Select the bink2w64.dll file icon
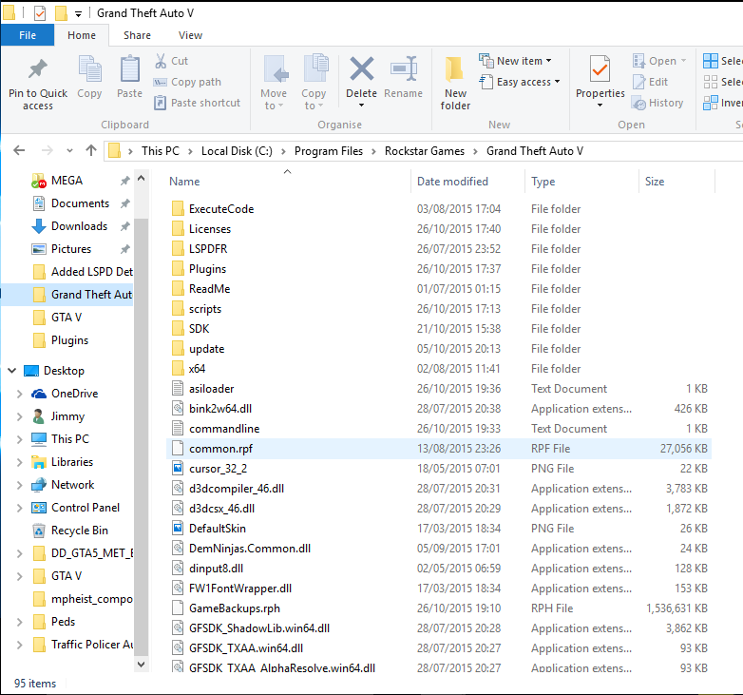Image resolution: width=743 pixels, height=695 pixels. tap(178, 408)
